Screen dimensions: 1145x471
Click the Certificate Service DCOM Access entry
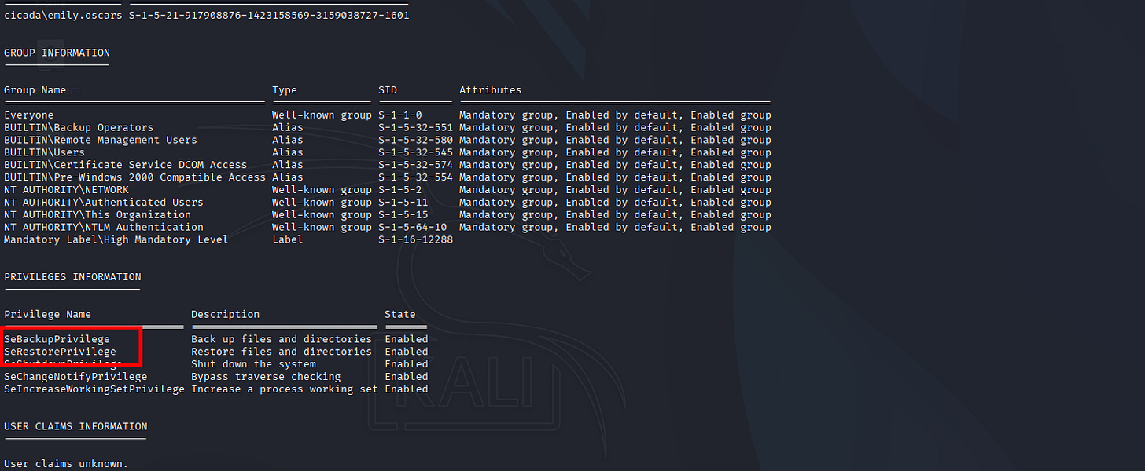(126, 165)
